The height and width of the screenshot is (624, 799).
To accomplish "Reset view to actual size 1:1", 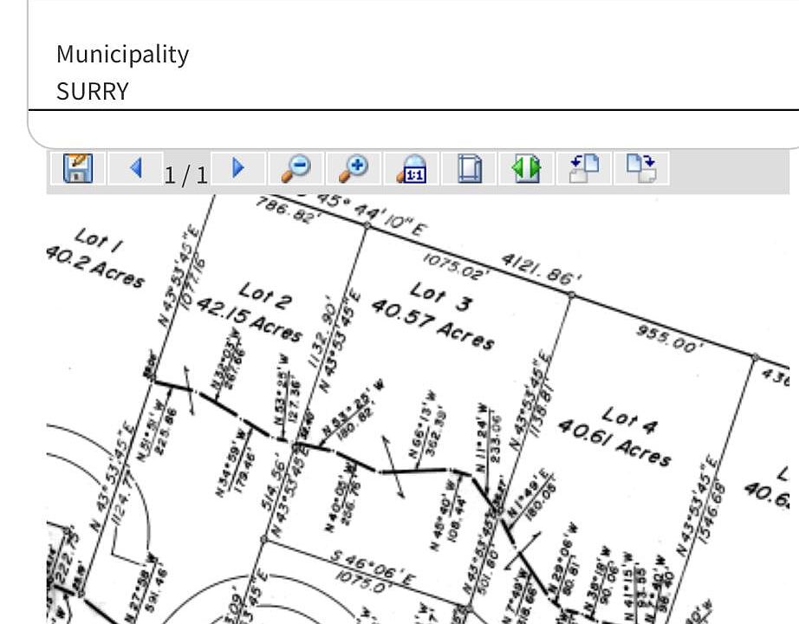I will 411,167.
